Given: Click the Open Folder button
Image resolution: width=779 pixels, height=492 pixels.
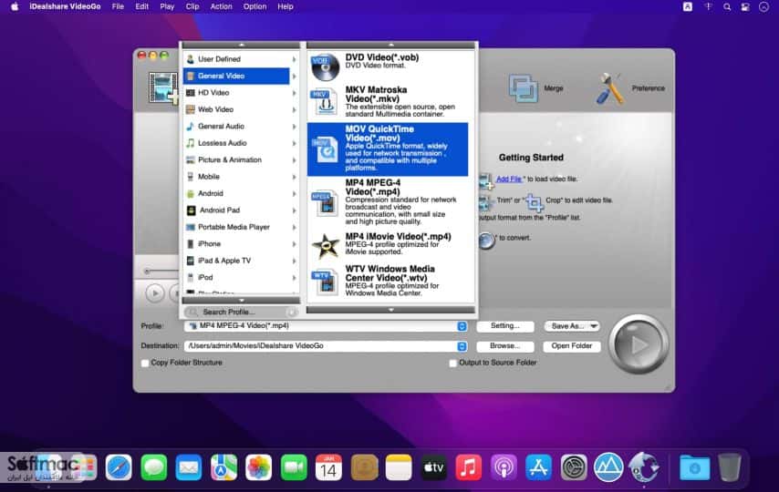Looking at the screenshot, I should click(x=571, y=346).
